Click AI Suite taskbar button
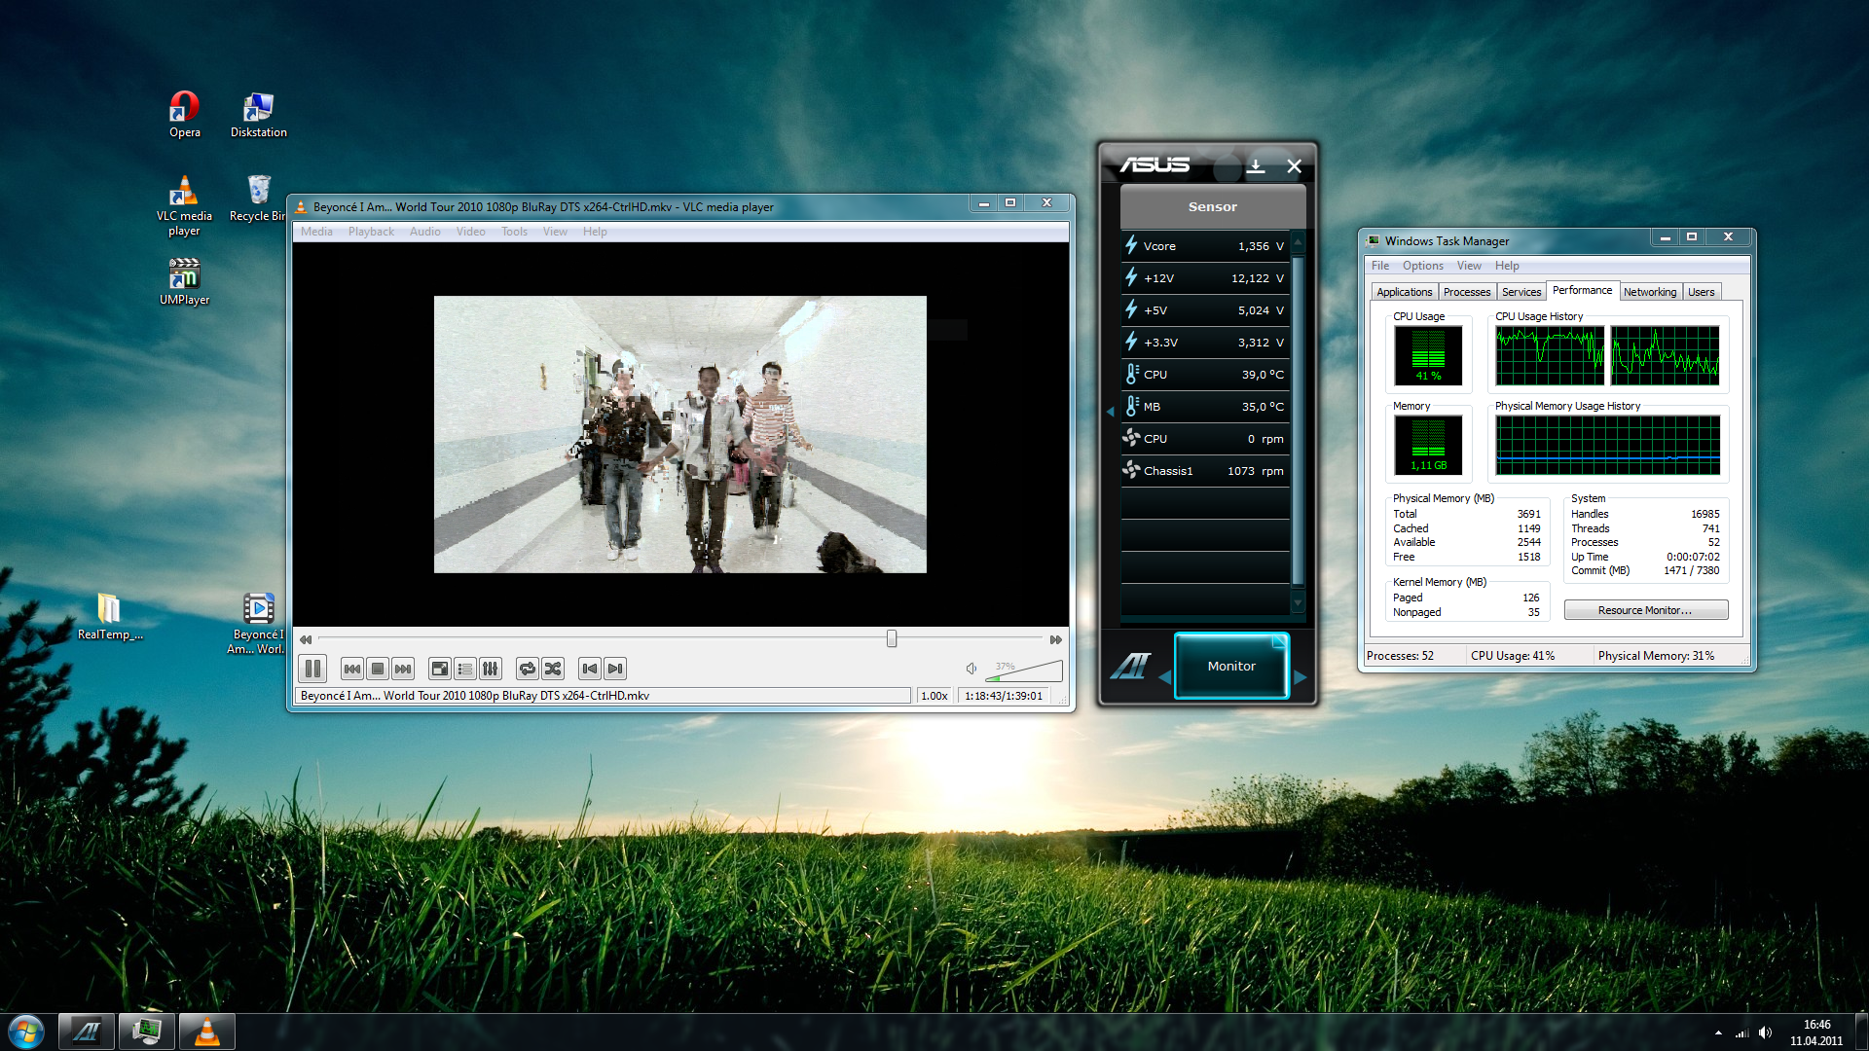The image size is (1869, 1051). click(x=87, y=1032)
